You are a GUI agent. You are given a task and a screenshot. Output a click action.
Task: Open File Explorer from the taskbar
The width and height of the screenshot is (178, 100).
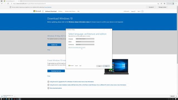click(9, 99)
